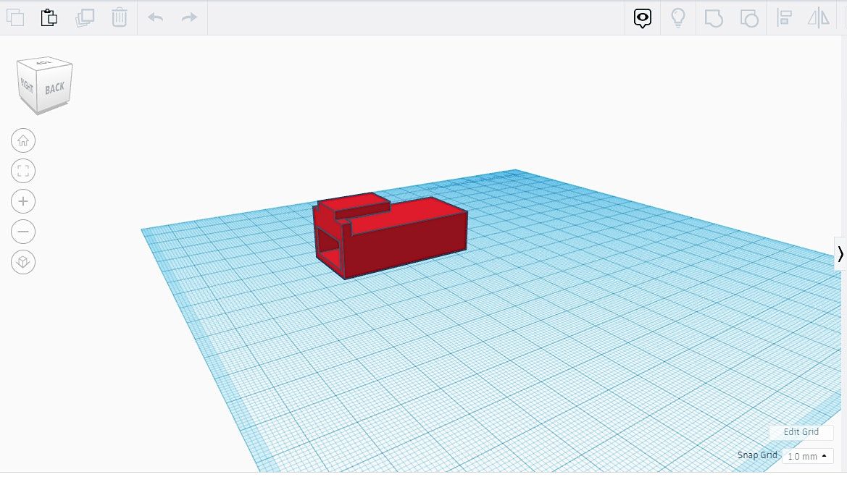Click Show all lightbulb icon

point(678,18)
